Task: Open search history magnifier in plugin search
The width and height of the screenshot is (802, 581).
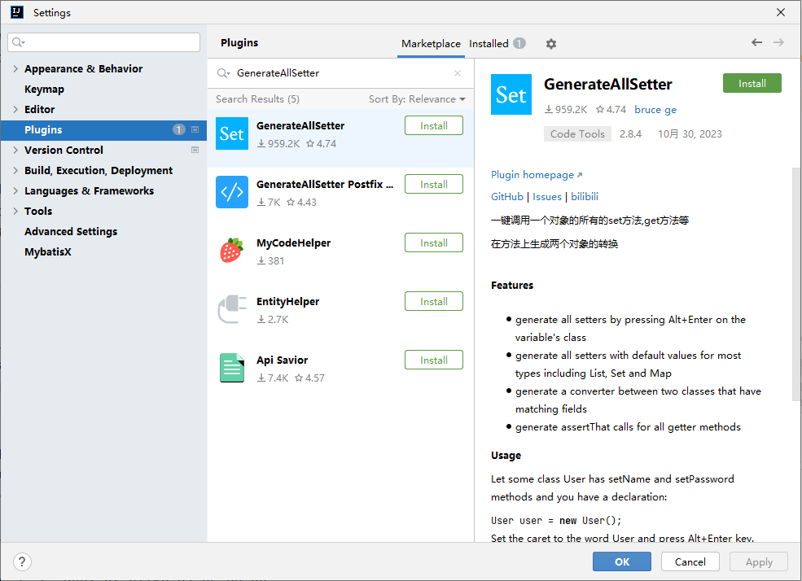Action: tap(223, 73)
